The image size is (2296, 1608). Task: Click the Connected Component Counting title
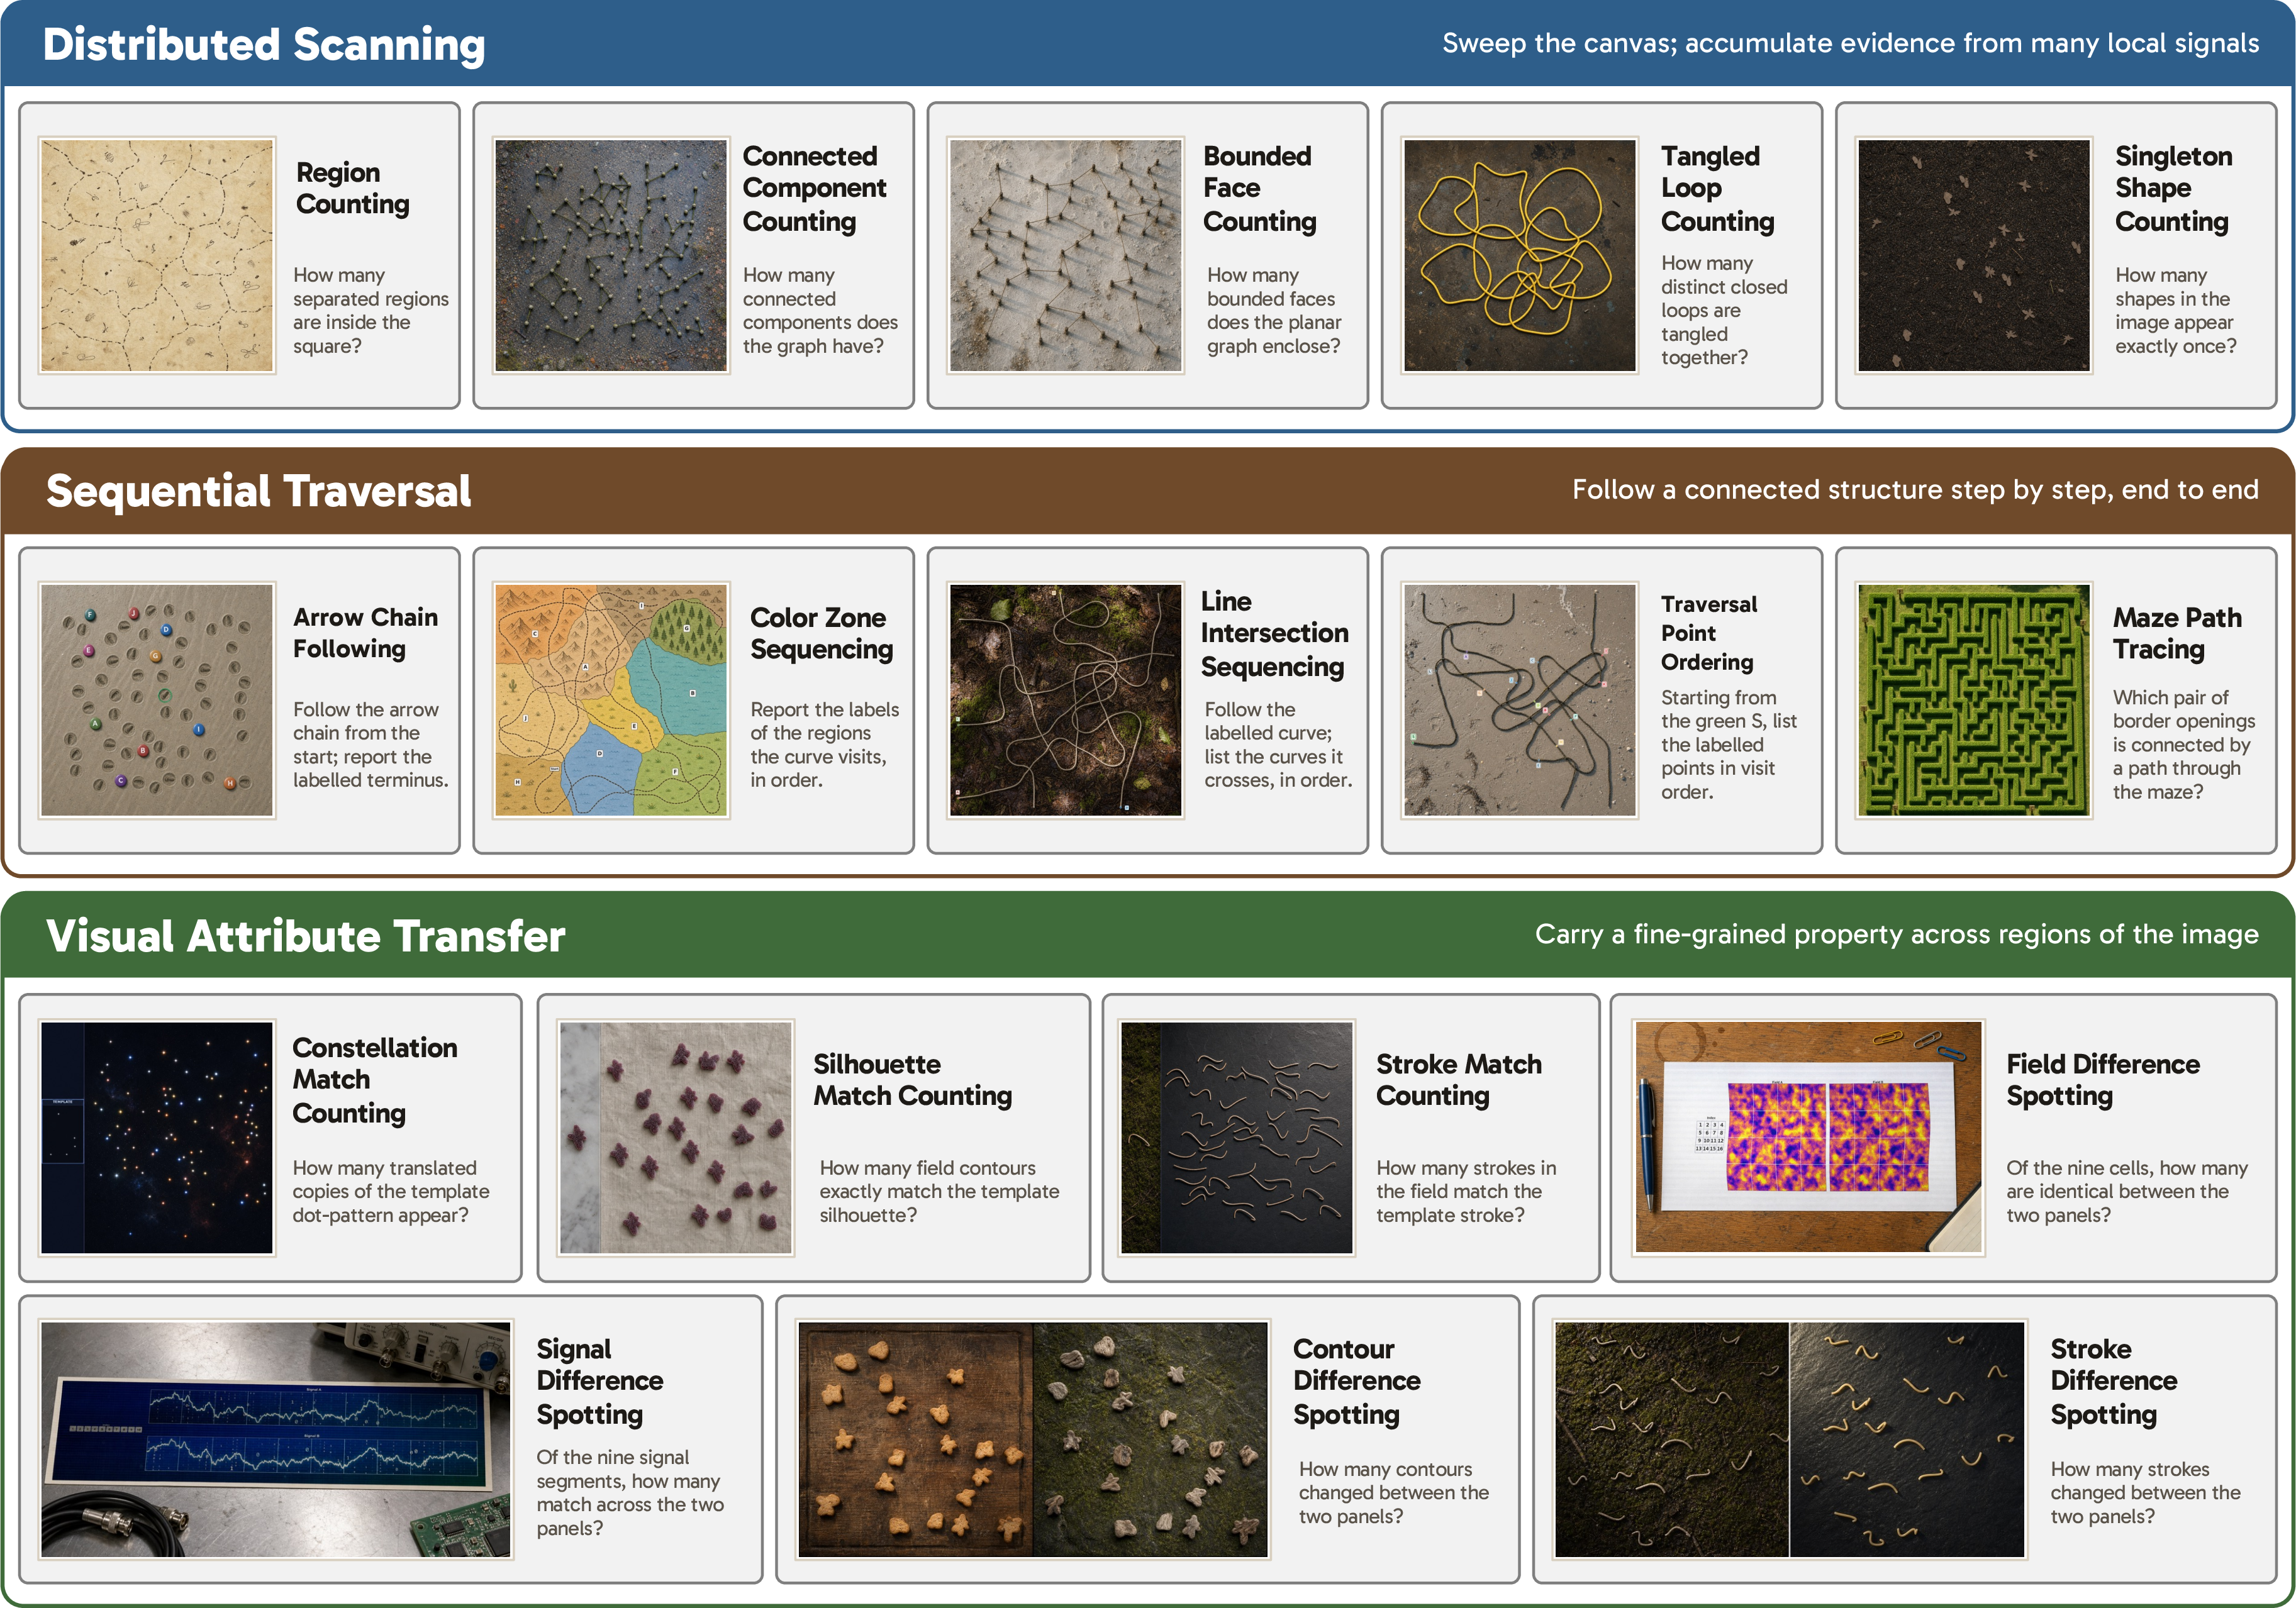click(x=814, y=188)
